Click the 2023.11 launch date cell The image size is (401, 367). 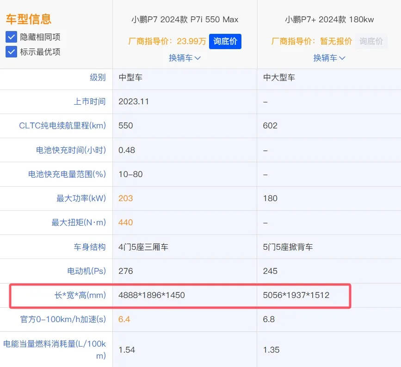coord(134,101)
